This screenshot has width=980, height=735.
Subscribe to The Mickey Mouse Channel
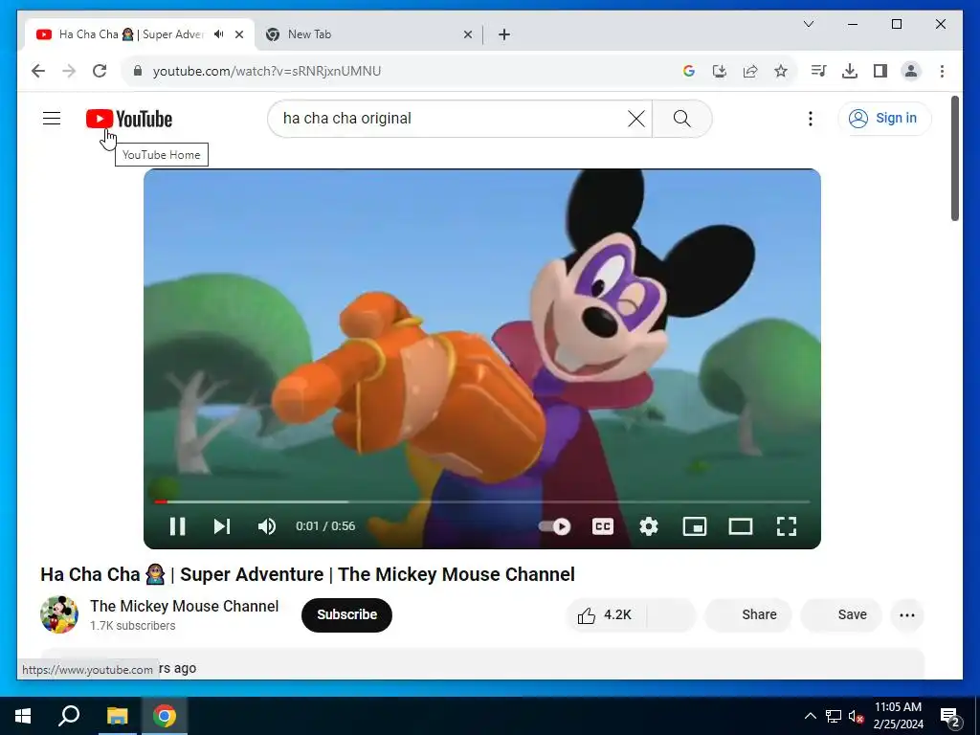point(346,614)
